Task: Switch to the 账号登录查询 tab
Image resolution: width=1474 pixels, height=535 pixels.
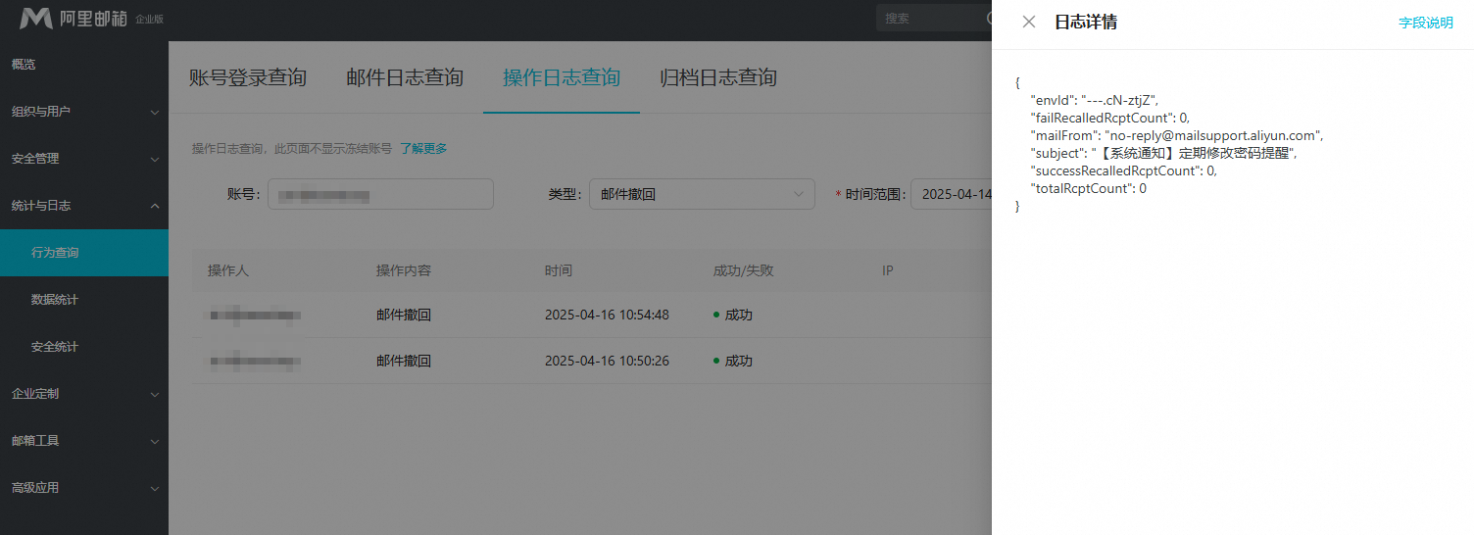Action: pyautogui.click(x=248, y=78)
